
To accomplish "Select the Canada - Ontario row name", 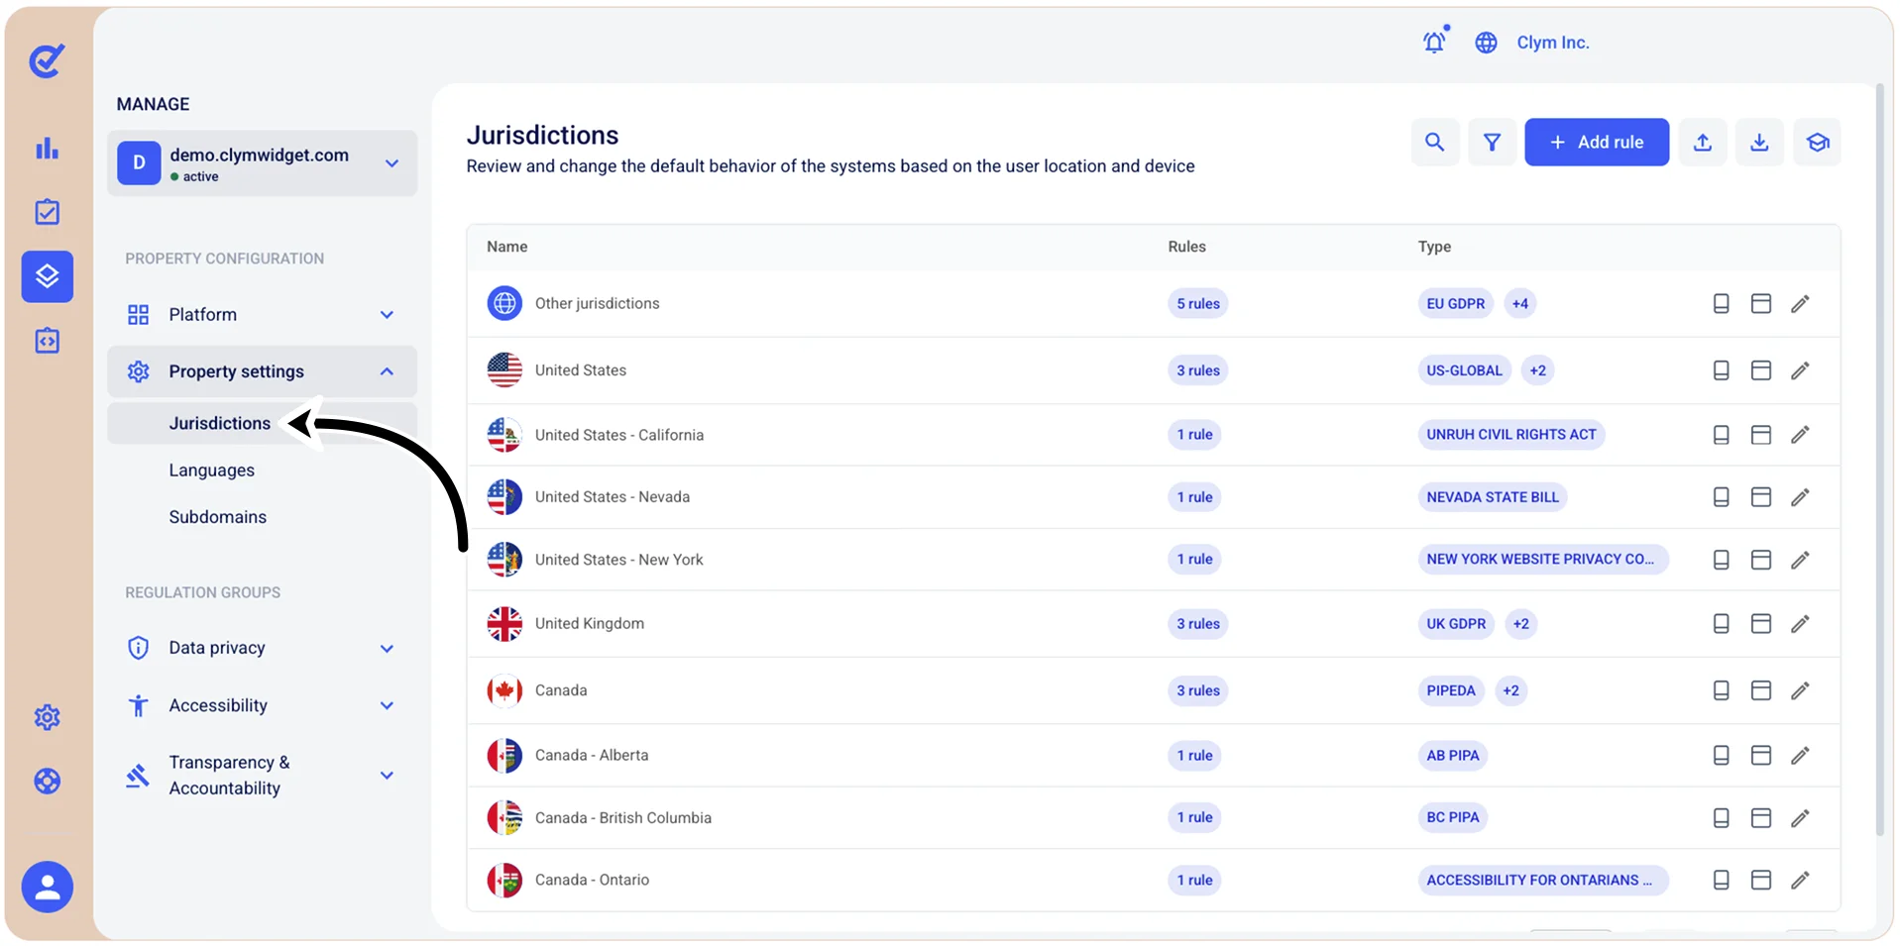I will coord(592,880).
